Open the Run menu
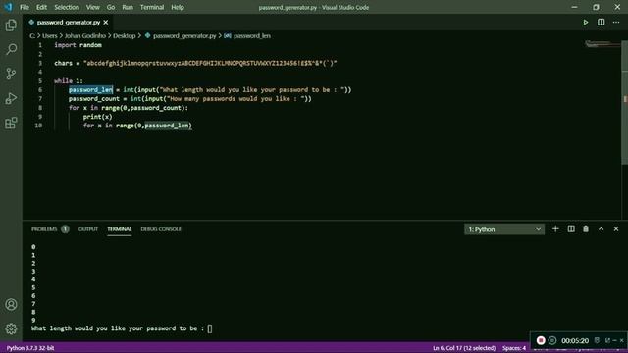Screen dimensions: 628x353 click(128, 7)
